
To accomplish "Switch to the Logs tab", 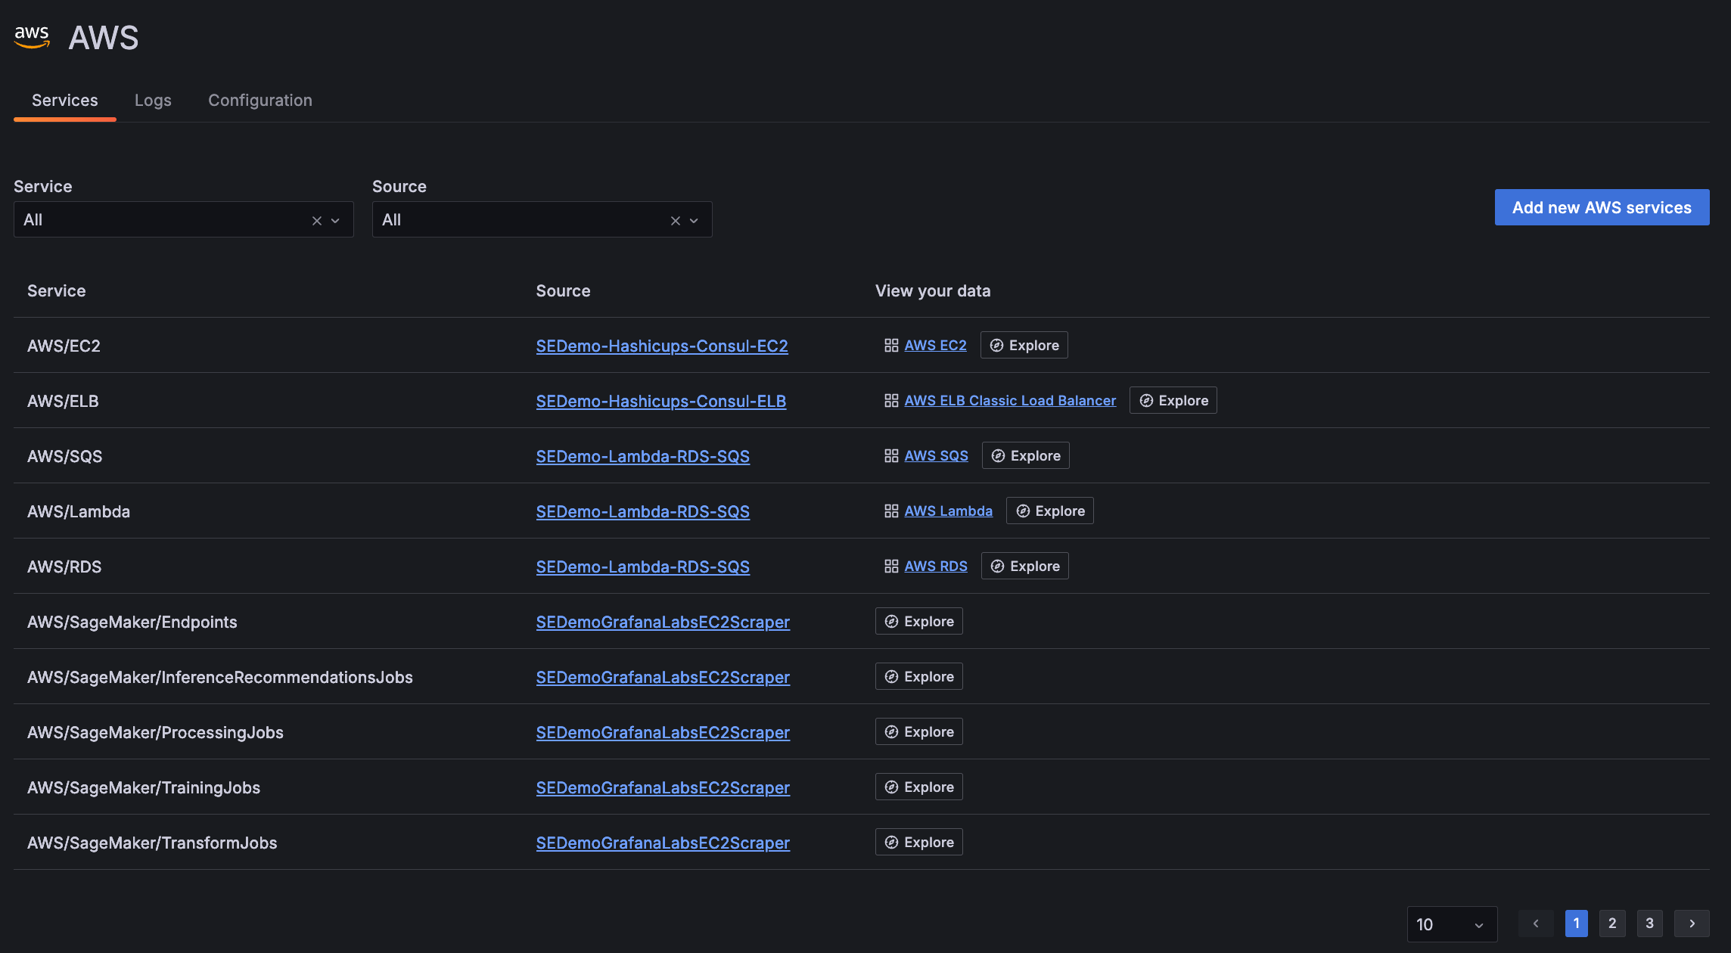I will pos(153,101).
